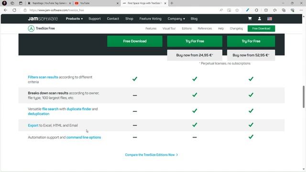The width and height of the screenshot is (306, 172).
Task: Expand the Products dropdown menu
Action: coord(74,19)
